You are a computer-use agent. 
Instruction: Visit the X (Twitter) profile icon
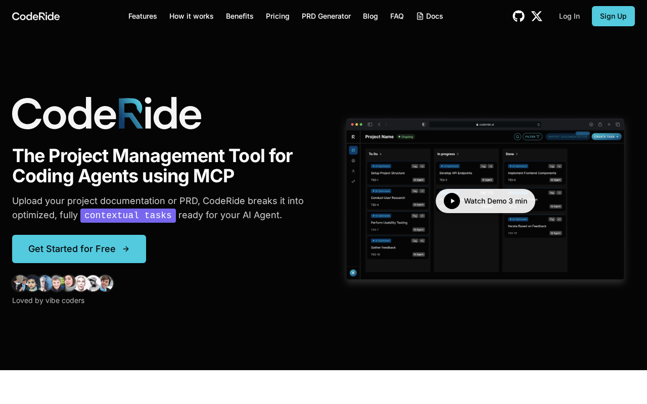point(537,16)
